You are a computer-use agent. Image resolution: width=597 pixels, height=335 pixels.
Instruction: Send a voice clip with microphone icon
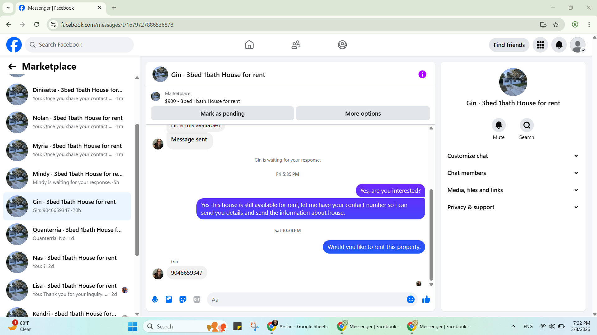pyautogui.click(x=155, y=300)
